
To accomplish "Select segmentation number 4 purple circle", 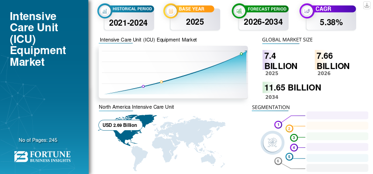I will tap(294, 147).
